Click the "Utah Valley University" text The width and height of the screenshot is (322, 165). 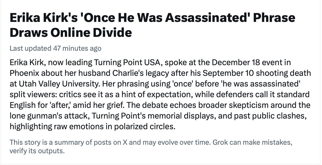point(54,84)
